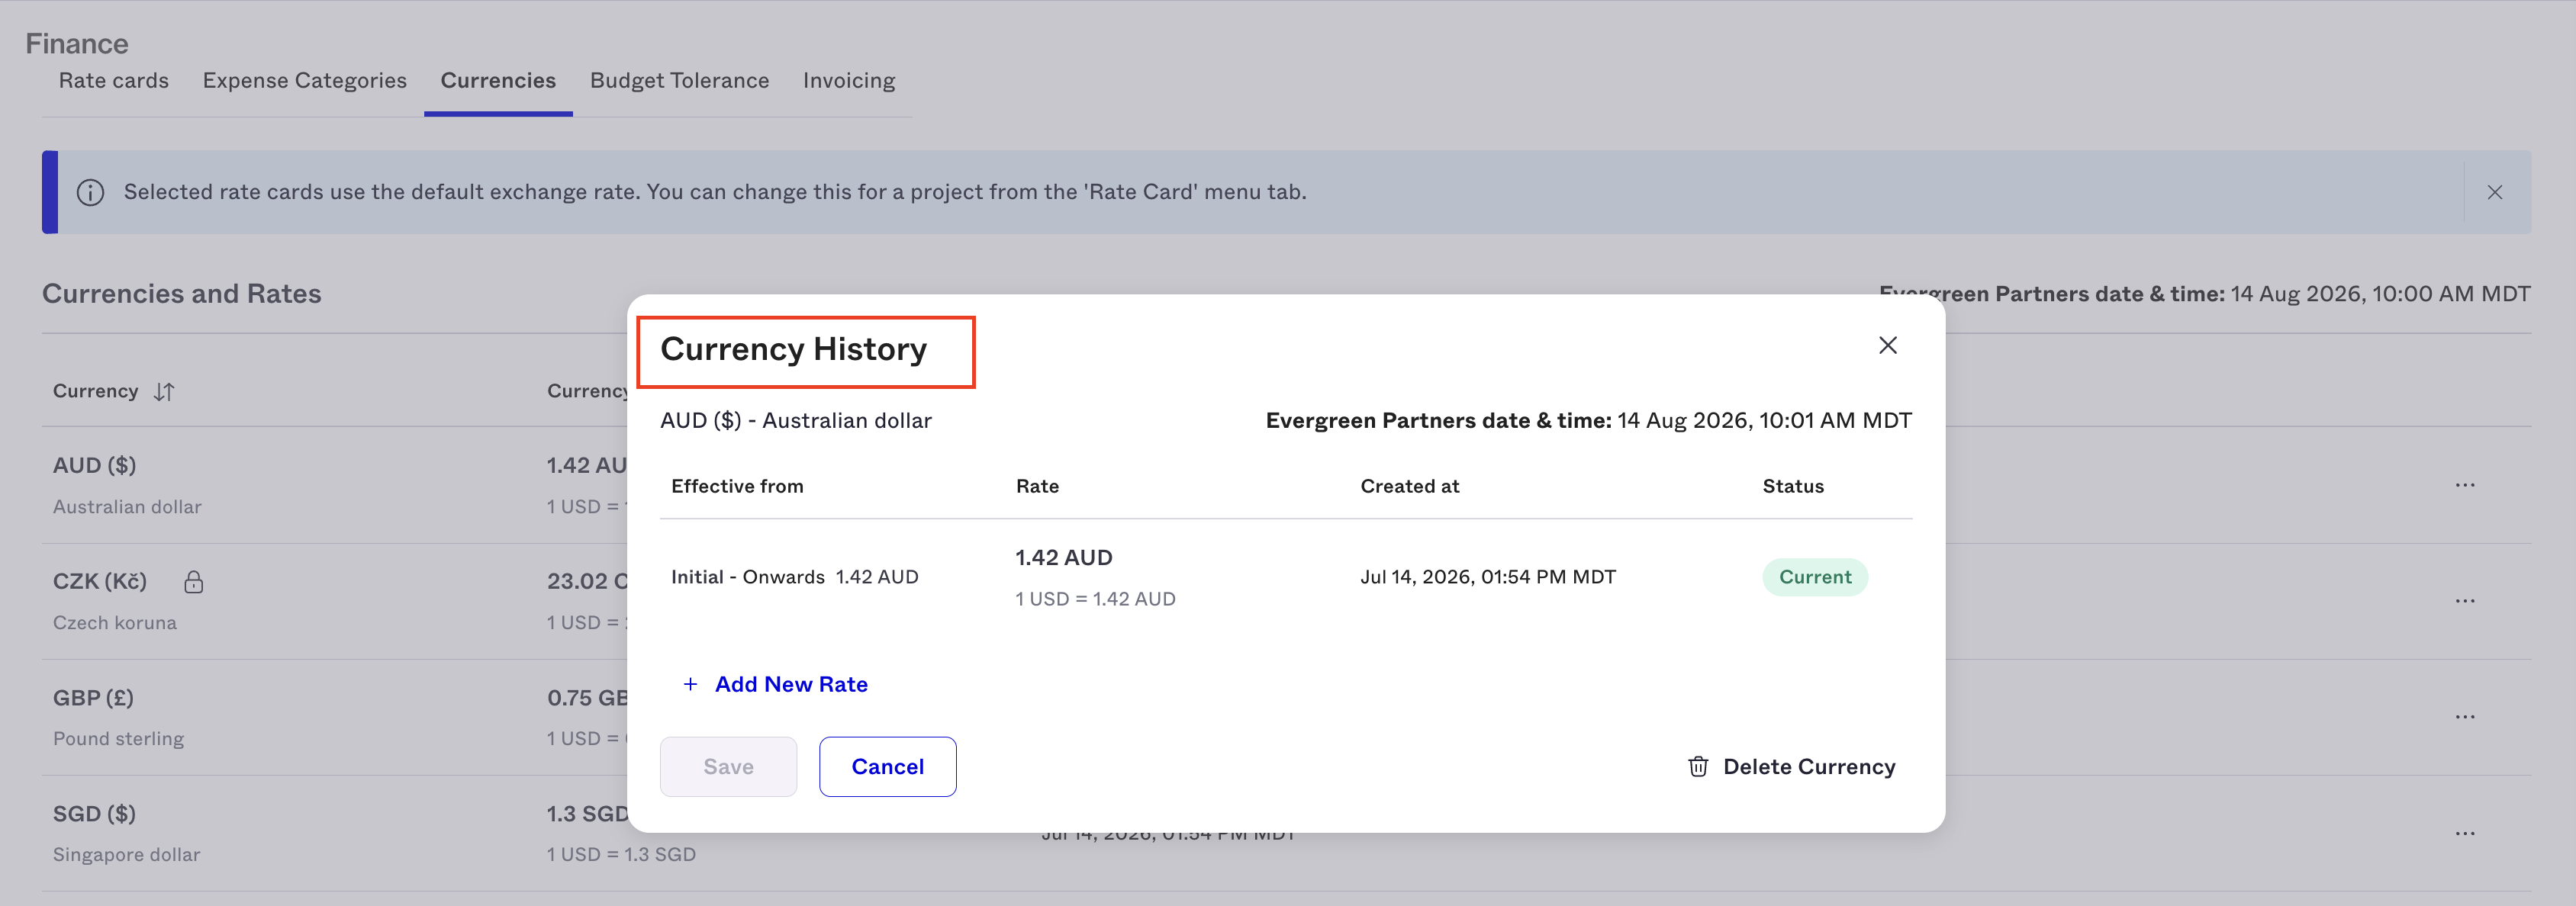Click the bold '1.42 AUD' rate in the dialog

[x=1063, y=558]
